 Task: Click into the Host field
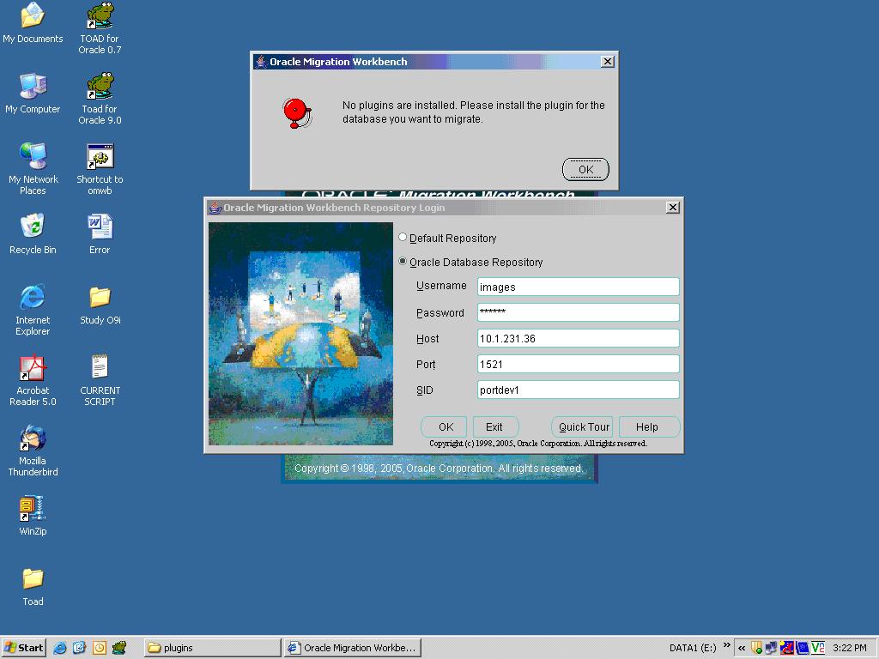coord(578,338)
